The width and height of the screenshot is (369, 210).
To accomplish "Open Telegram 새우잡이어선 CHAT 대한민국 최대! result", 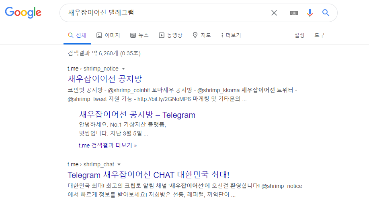I will [148, 175].
